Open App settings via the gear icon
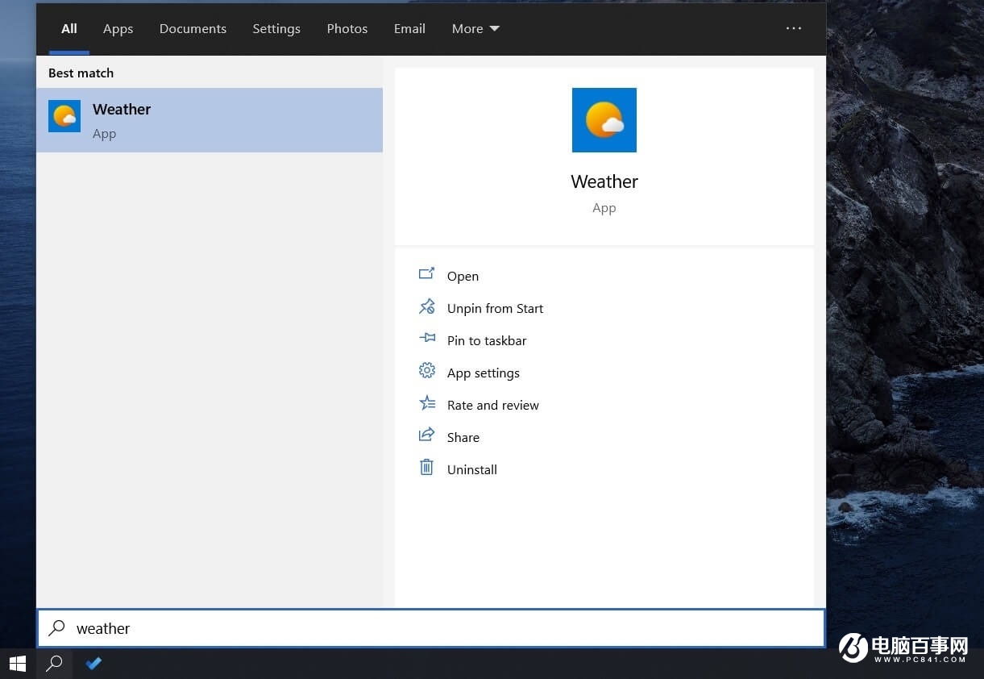Image resolution: width=984 pixels, height=679 pixels. [x=427, y=371]
